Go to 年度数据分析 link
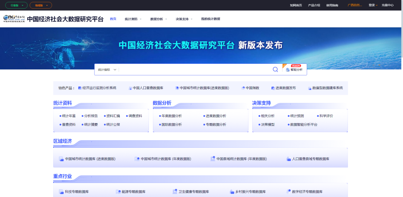403x197 pixels. (170, 116)
